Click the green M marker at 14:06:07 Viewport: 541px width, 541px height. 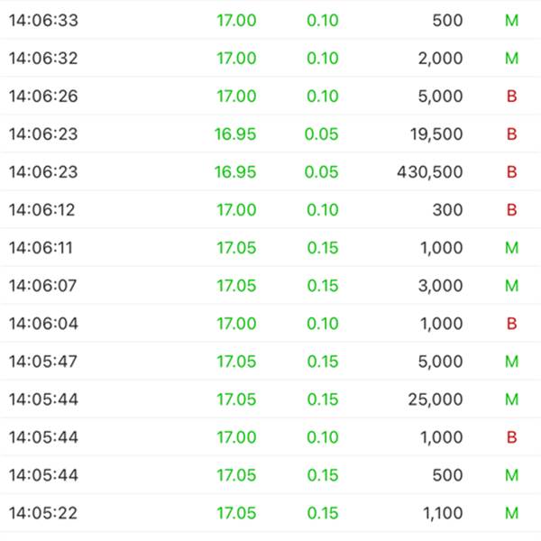(x=511, y=286)
